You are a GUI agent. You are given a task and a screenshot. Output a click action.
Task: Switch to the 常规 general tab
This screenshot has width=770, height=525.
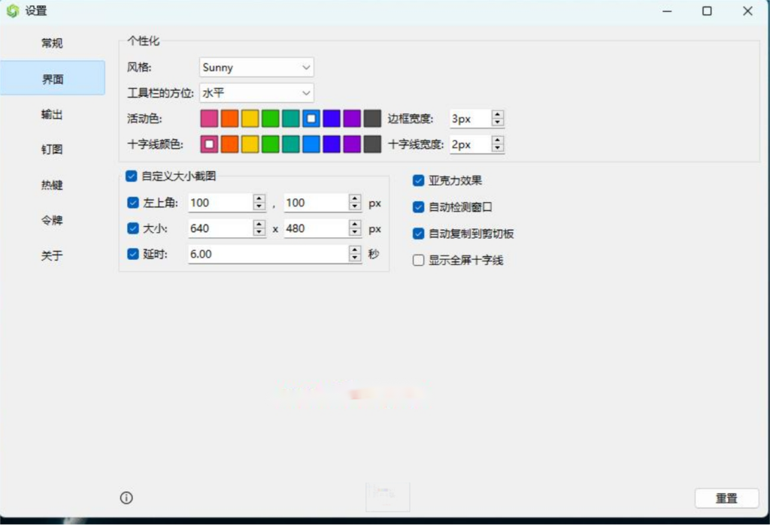click(52, 44)
